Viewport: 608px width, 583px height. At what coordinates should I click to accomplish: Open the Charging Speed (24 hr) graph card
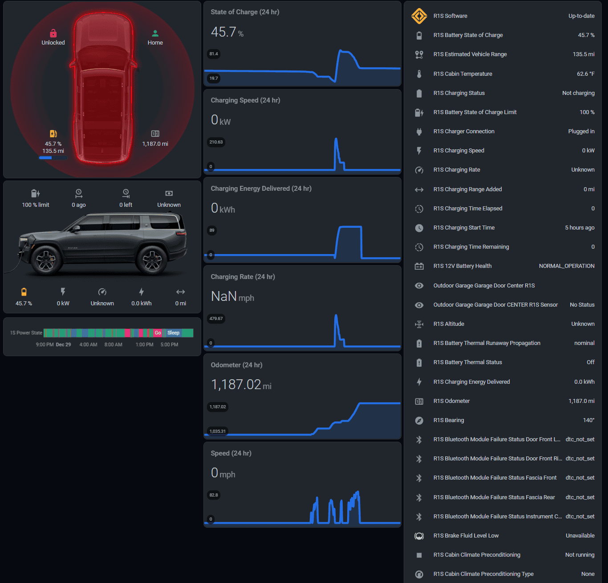point(302,132)
